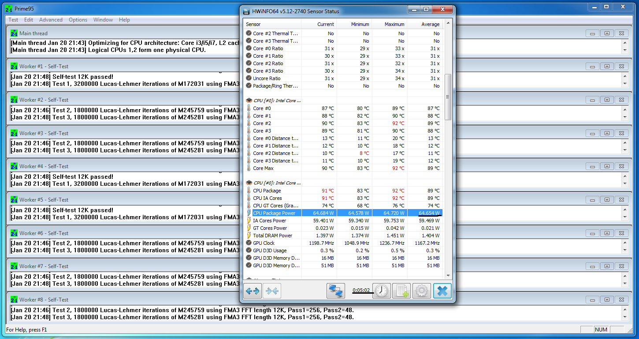Click the 64.654 W average power value

click(429, 213)
